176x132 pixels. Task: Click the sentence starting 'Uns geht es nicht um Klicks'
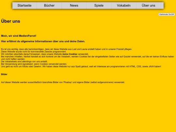point(81,66)
